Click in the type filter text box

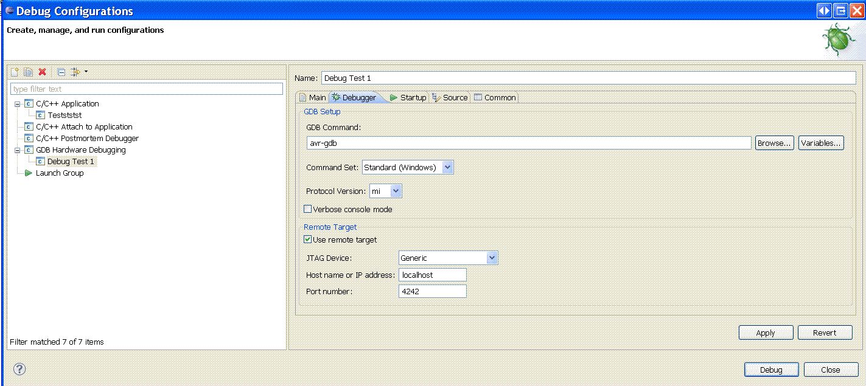pyautogui.click(x=147, y=89)
